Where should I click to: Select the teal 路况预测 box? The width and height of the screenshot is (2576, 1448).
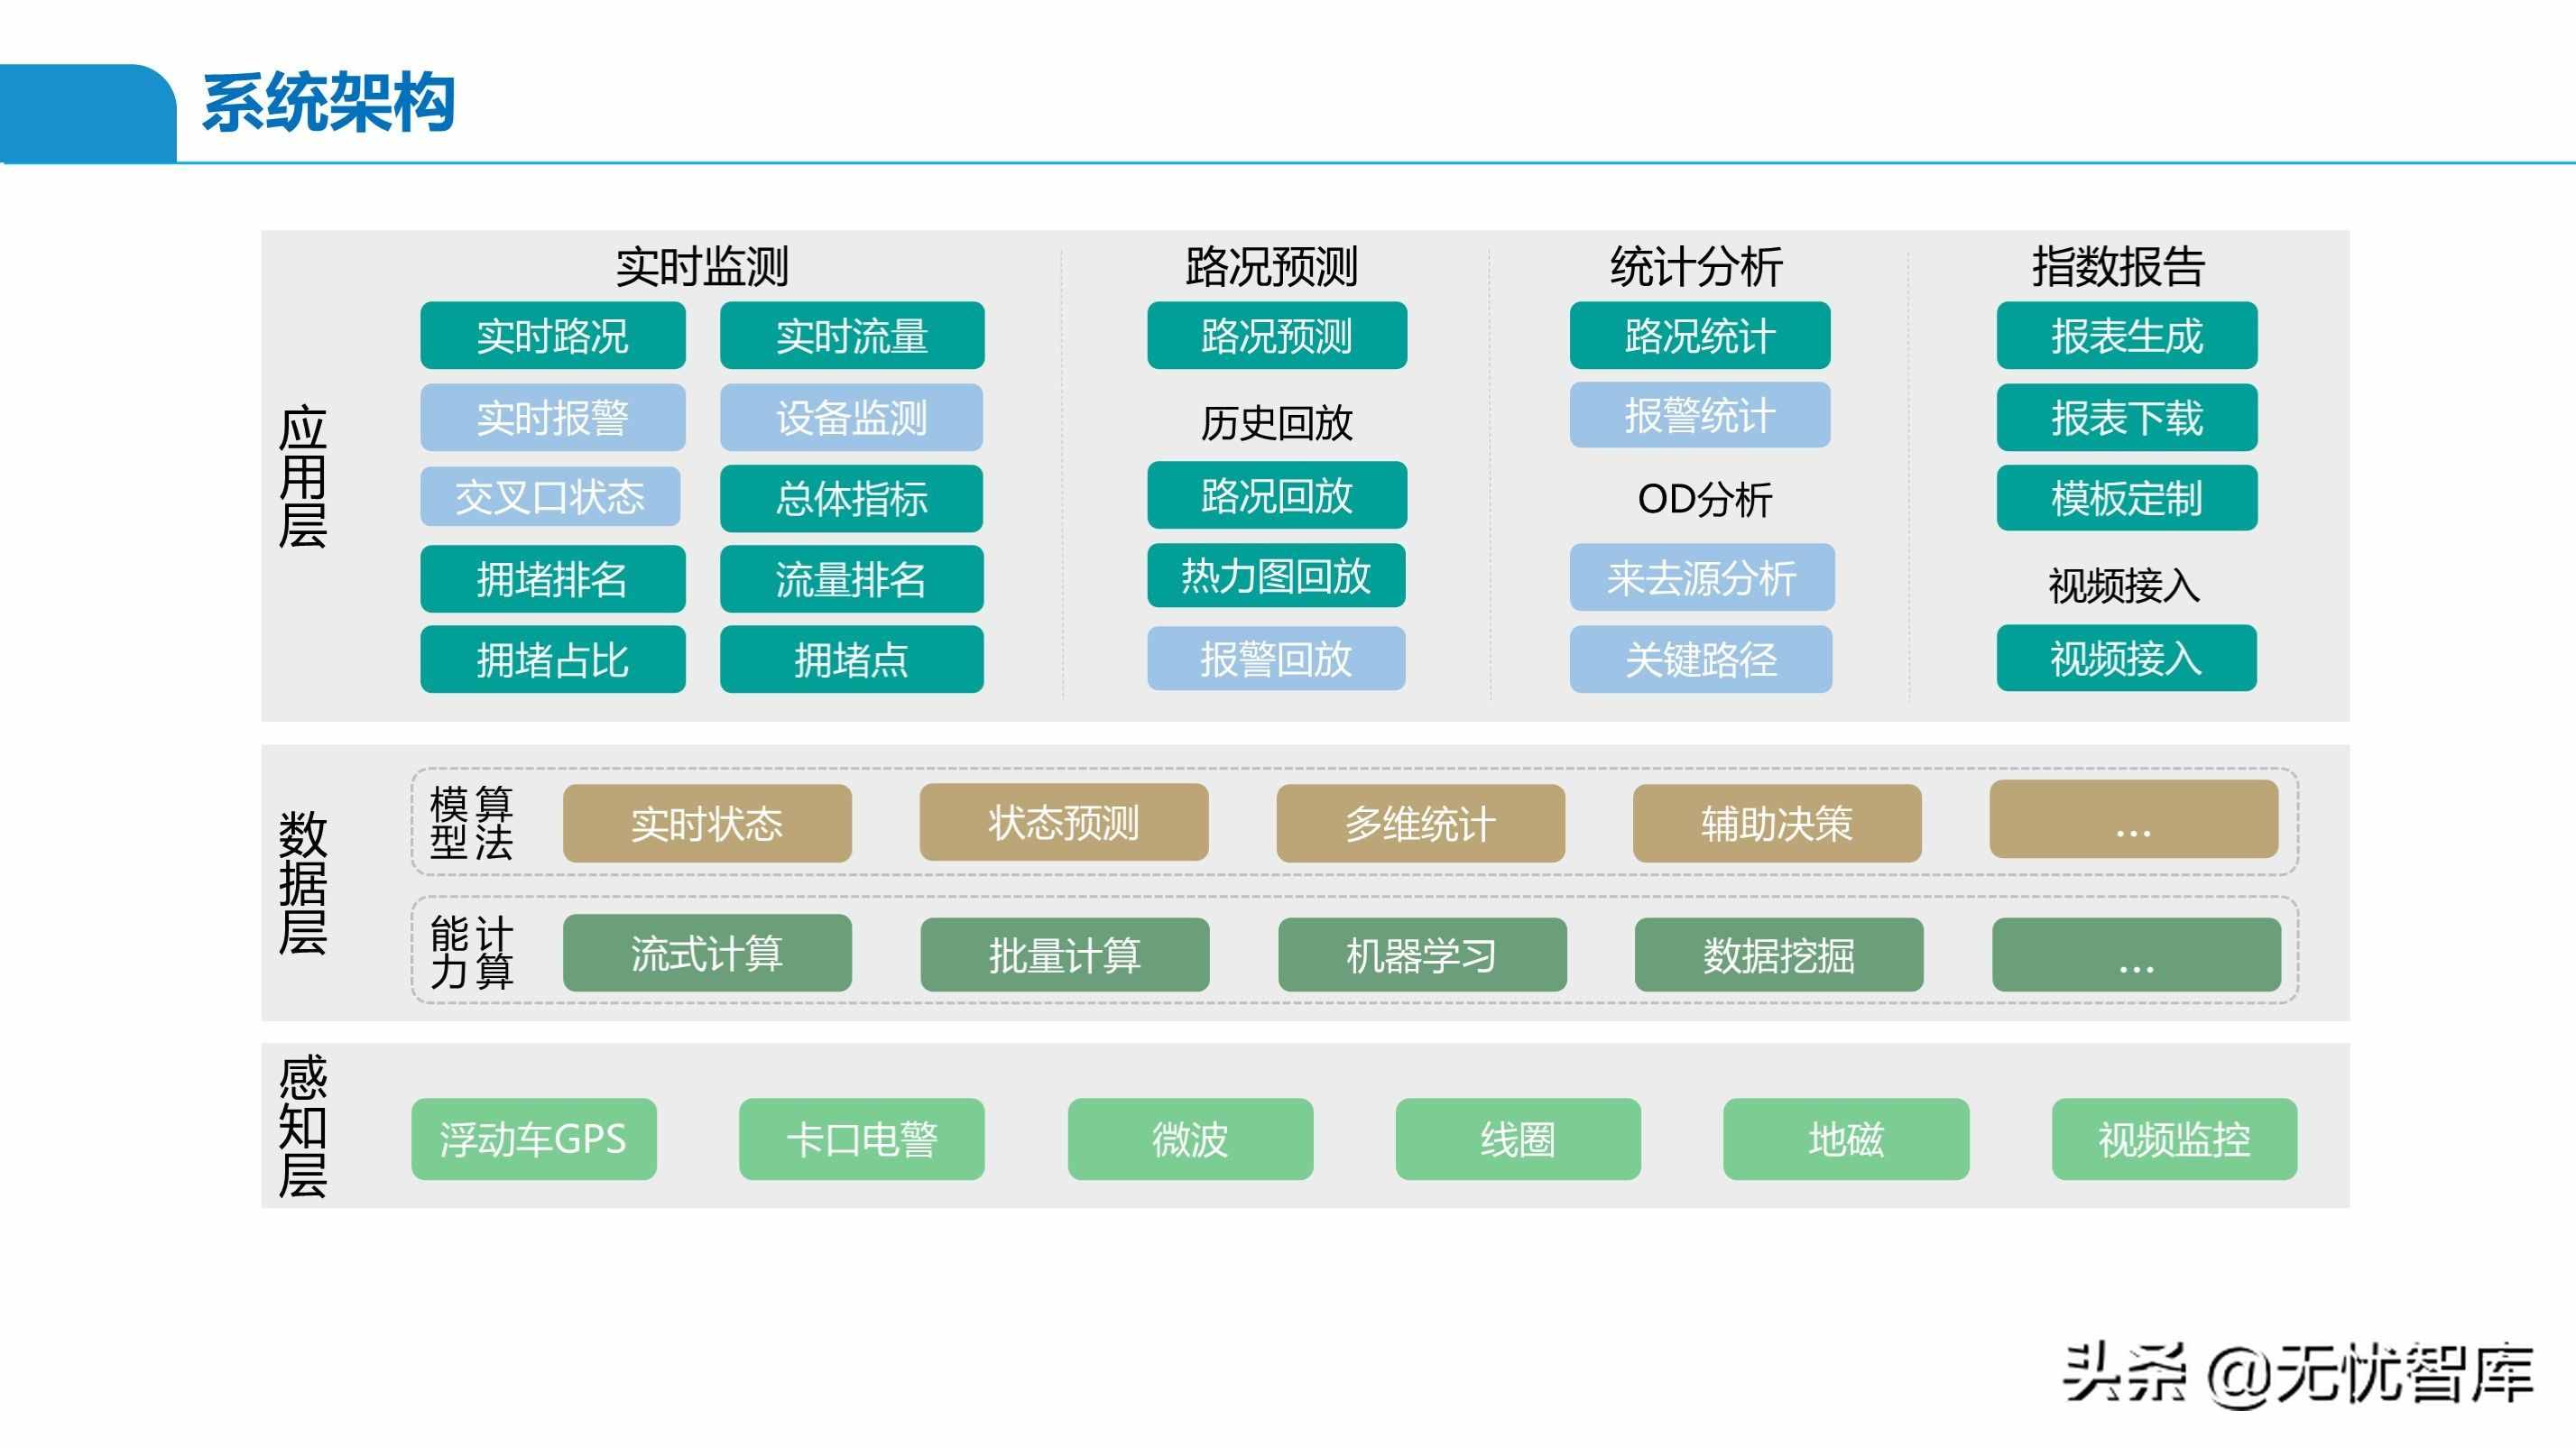(1277, 335)
